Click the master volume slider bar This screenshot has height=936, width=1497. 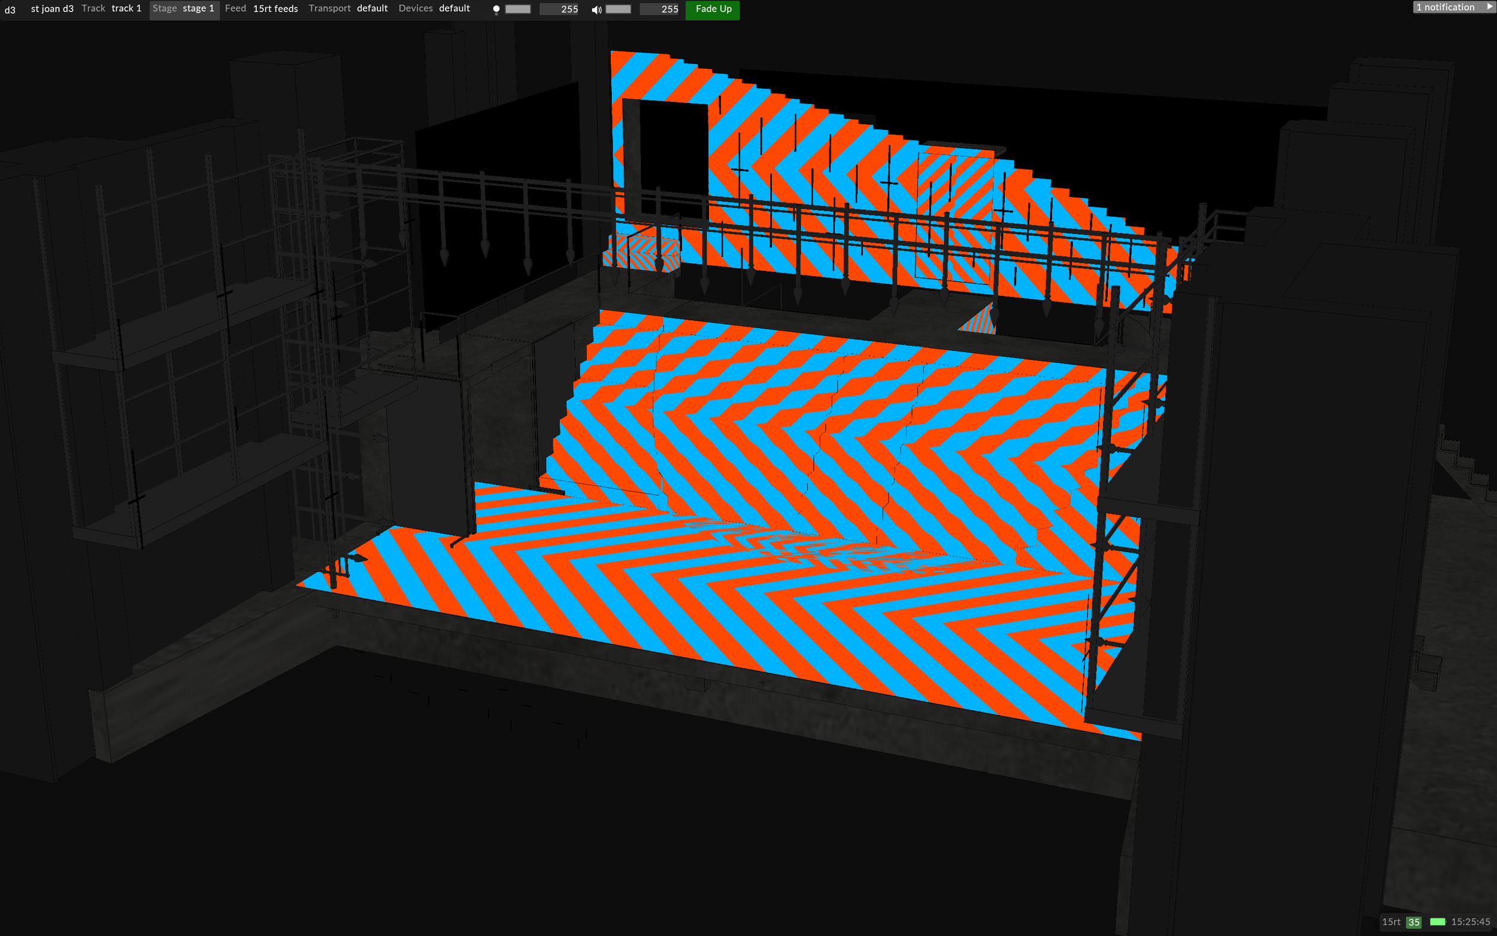[617, 10]
